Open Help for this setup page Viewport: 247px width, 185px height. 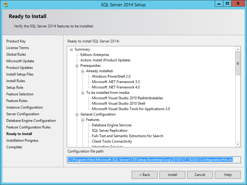[x=227, y=174]
